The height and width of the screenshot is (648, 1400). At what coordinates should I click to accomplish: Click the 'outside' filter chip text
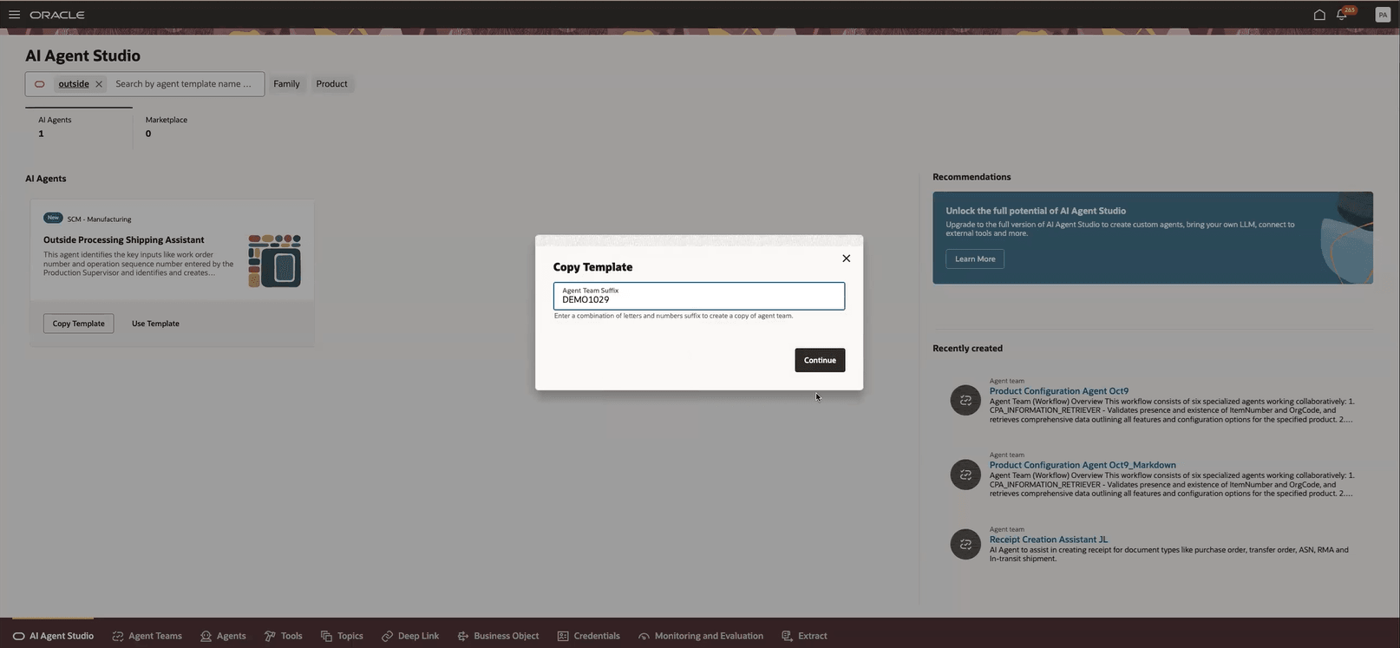point(74,84)
